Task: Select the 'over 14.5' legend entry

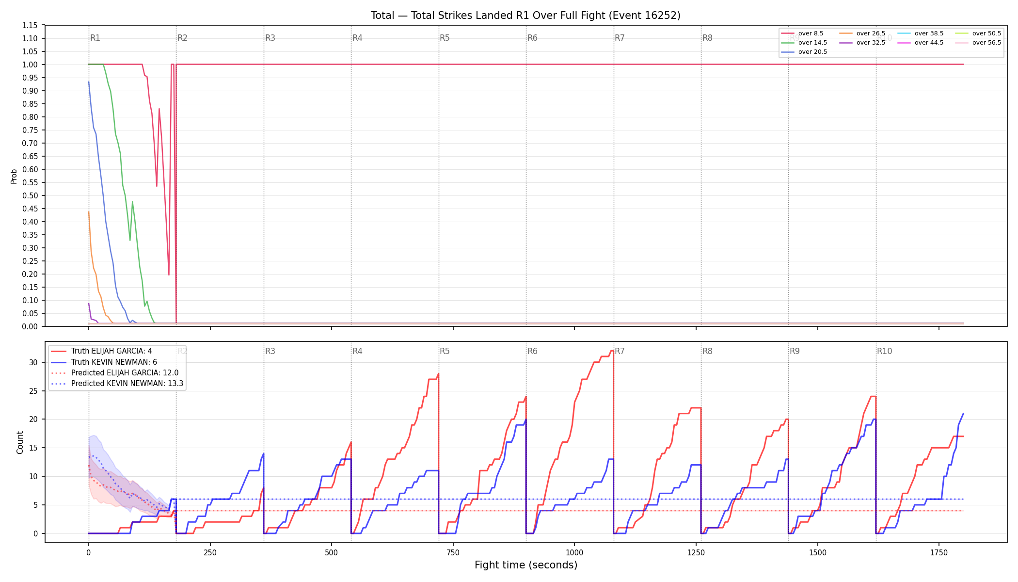Action: [804, 43]
